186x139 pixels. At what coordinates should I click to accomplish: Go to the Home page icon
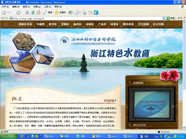coord(38,13)
